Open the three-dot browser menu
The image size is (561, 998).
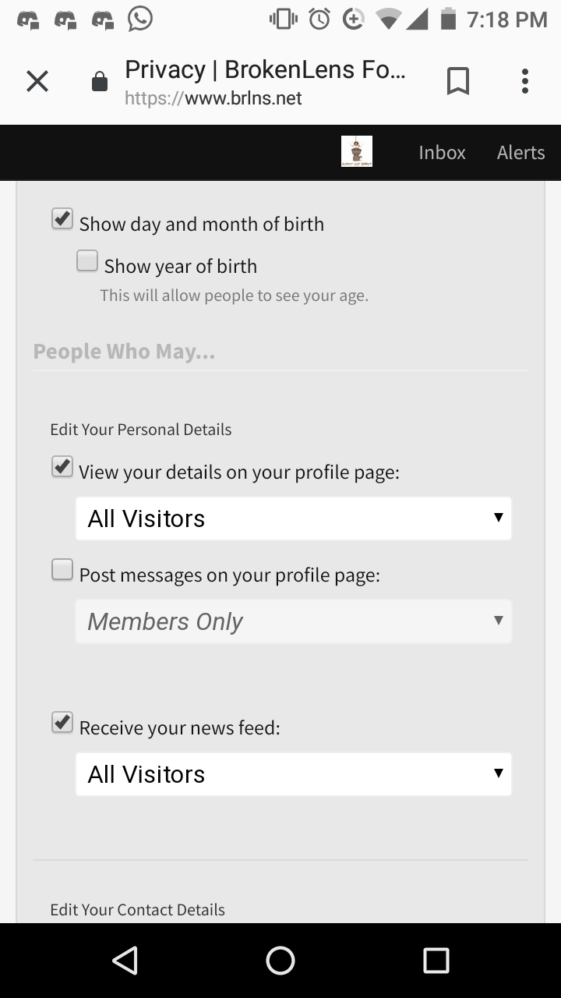coord(525,81)
